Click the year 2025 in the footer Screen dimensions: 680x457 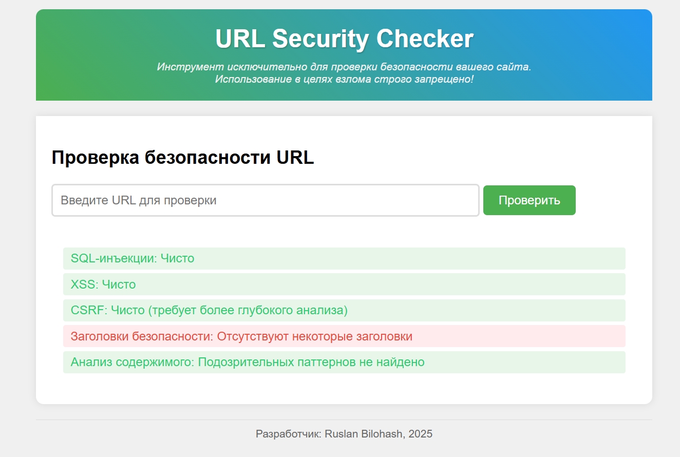pyautogui.click(x=422, y=433)
